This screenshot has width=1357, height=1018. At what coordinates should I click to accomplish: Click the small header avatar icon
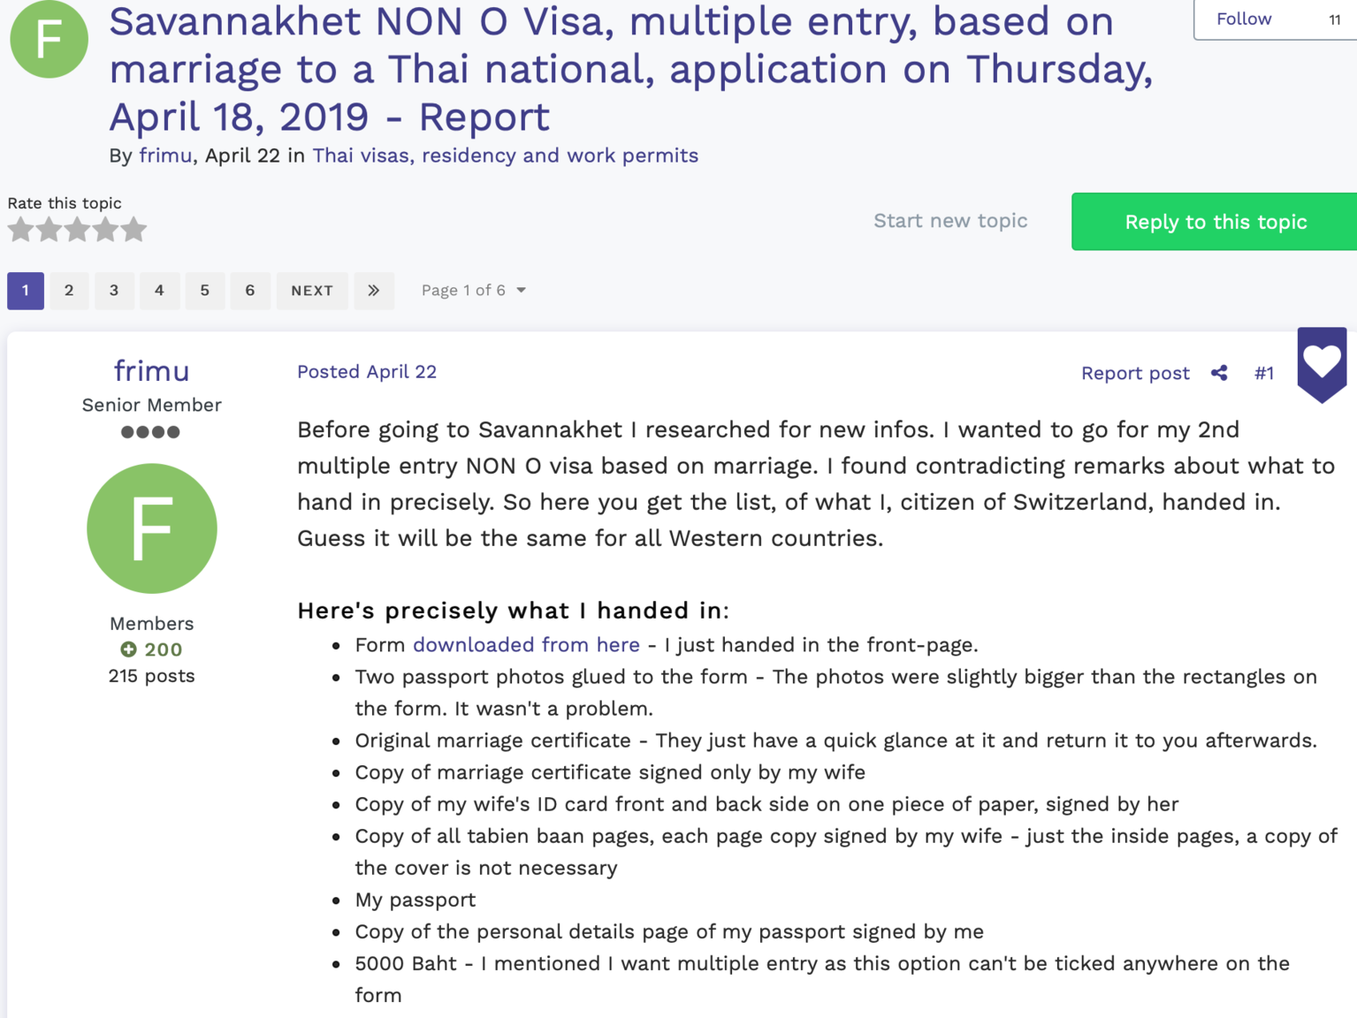[x=49, y=40]
